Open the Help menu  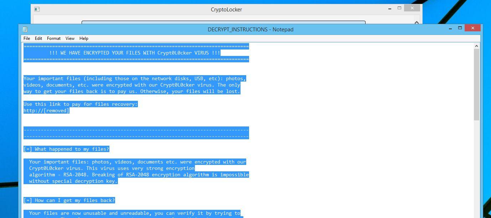(84, 38)
